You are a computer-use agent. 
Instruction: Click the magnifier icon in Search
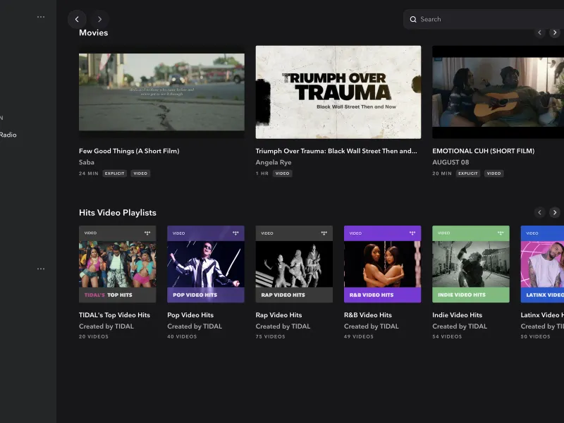pos(413,20)
